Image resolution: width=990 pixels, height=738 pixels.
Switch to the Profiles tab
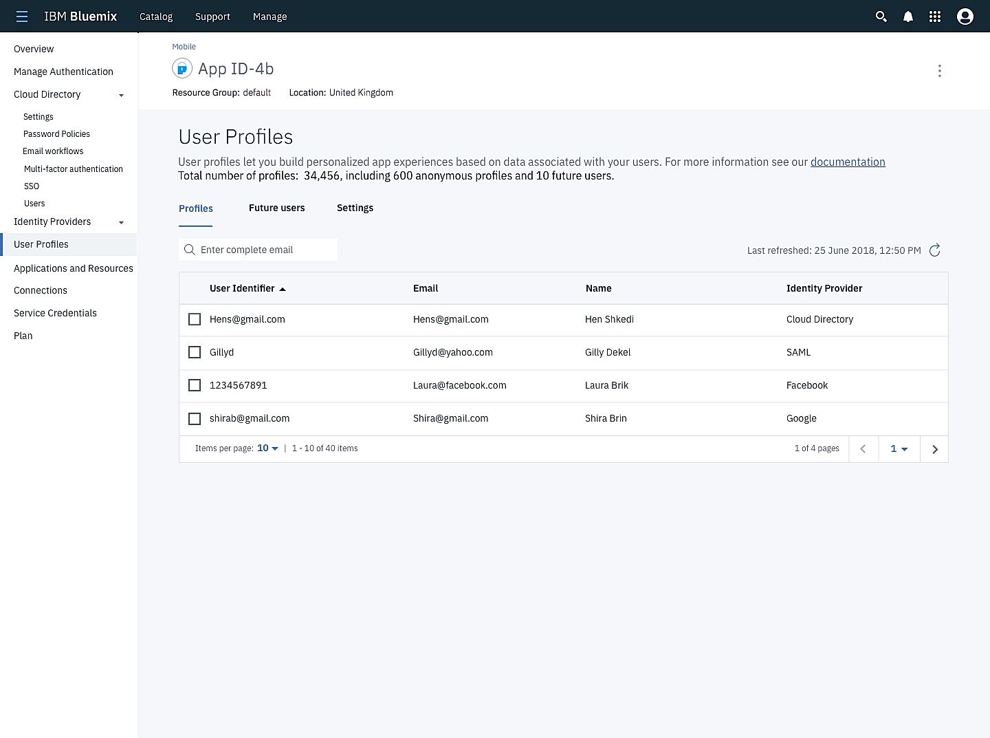point(196,208)
